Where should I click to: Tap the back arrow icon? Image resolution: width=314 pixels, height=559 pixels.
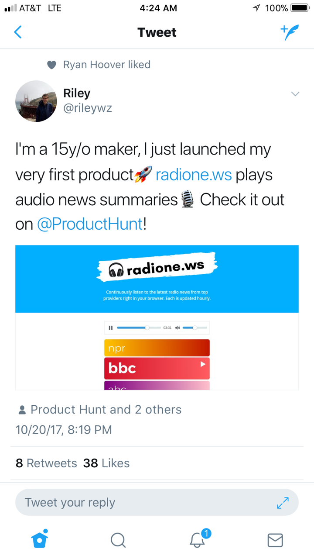[18, 32]
